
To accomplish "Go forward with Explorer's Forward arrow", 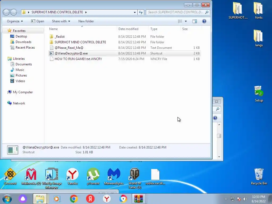I will pyautogui.click(x=14, y=12).
